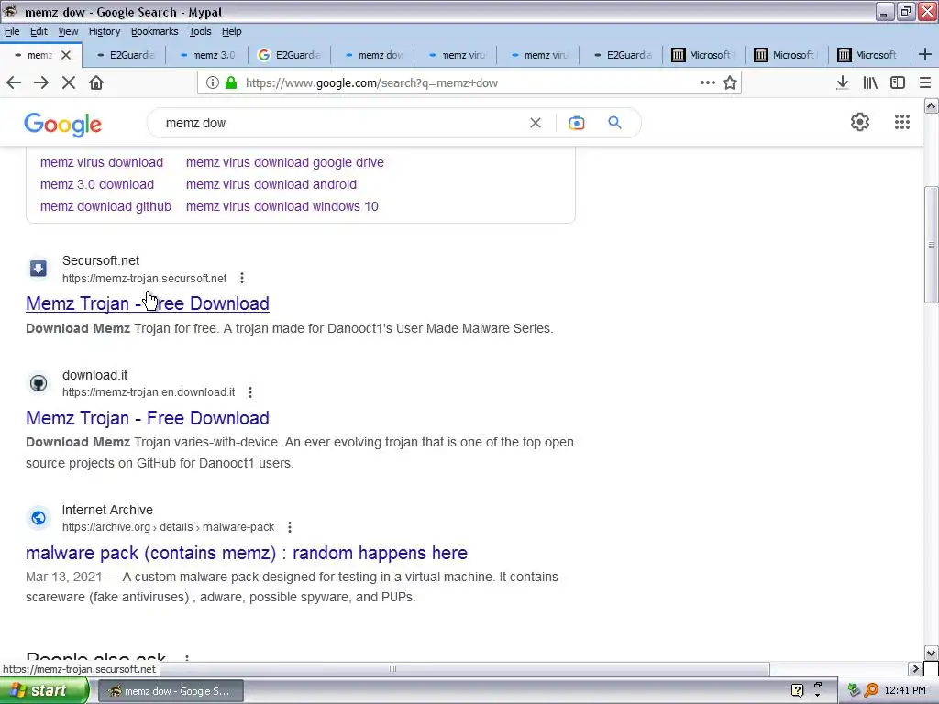Click the vertical scrollbar down arrow
Screen dimensions: 939x704
click(931, 653)
